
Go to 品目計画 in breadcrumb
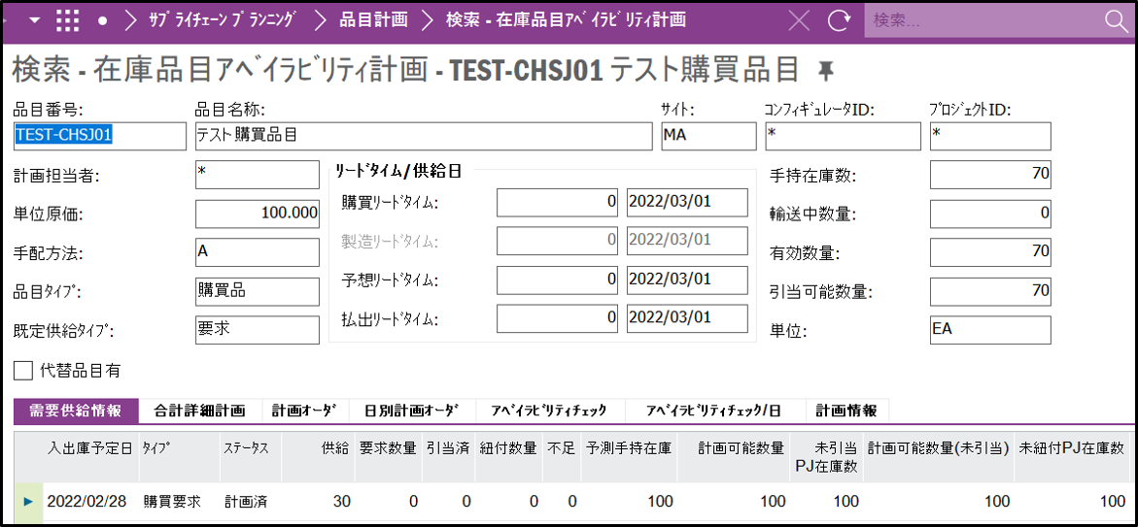click(373, 20)
